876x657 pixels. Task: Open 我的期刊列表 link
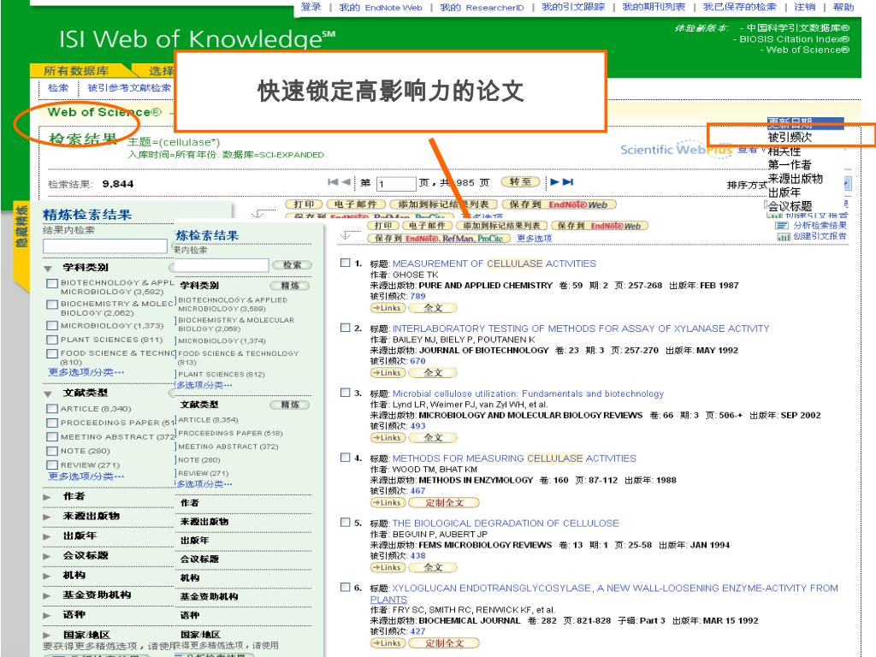click(654, 7)
